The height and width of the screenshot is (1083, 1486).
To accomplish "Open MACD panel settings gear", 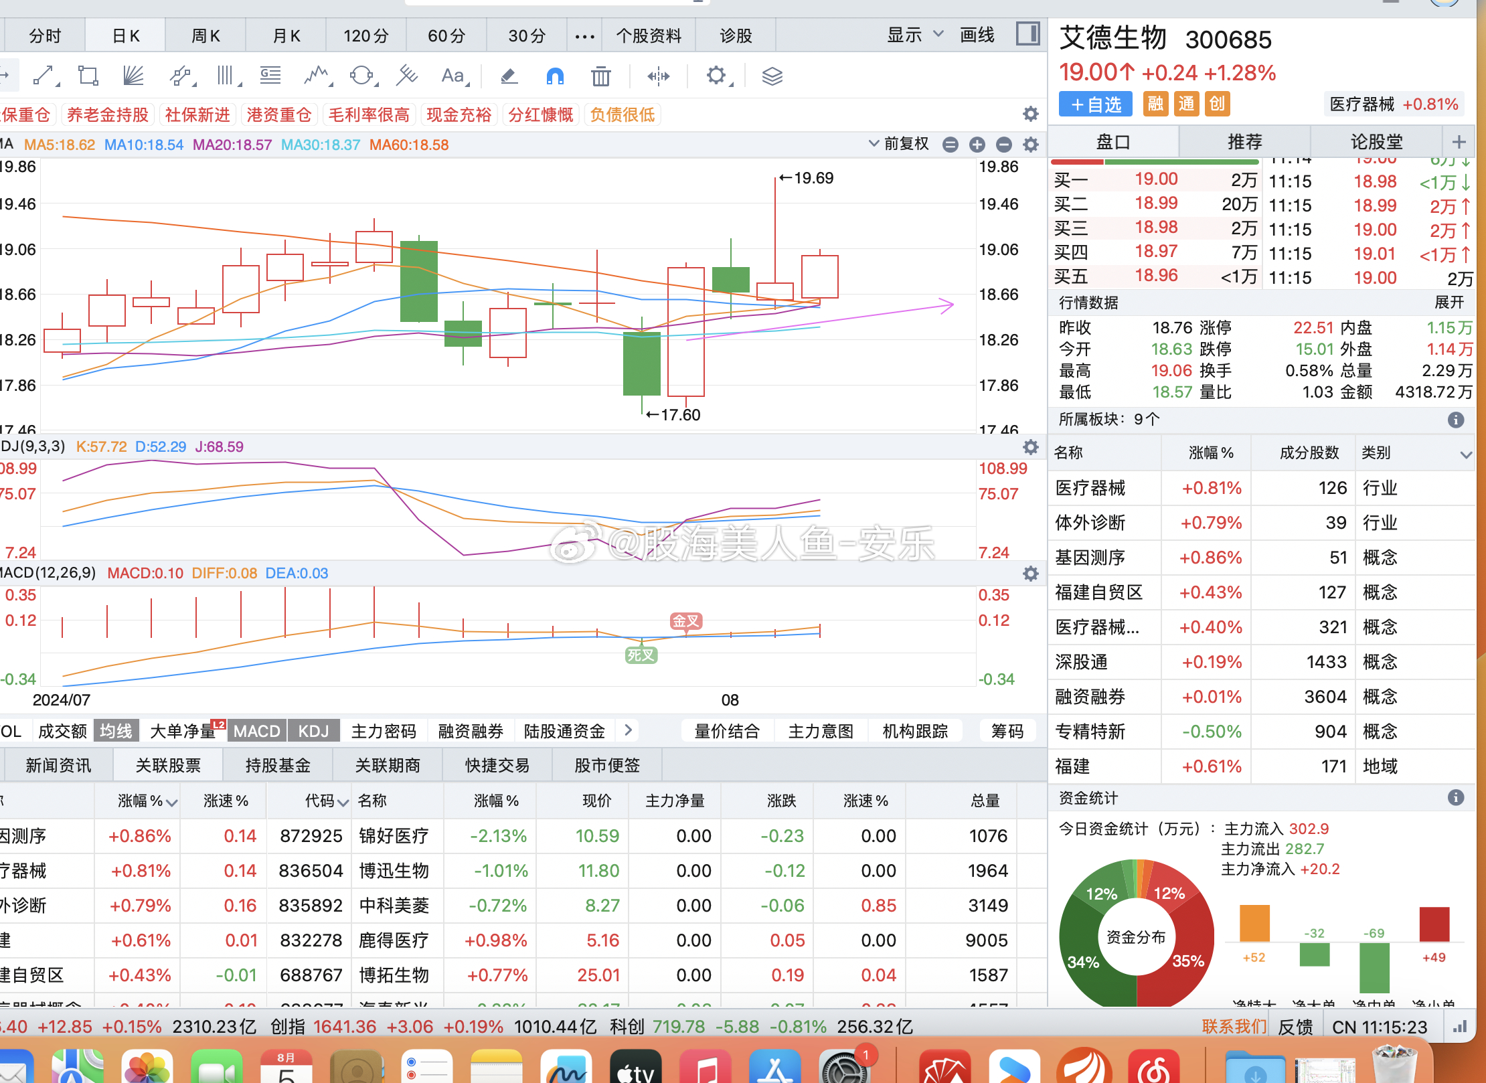I will tap(1030, 573).
